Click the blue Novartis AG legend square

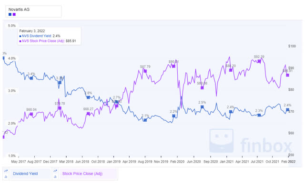click(10, 14)
